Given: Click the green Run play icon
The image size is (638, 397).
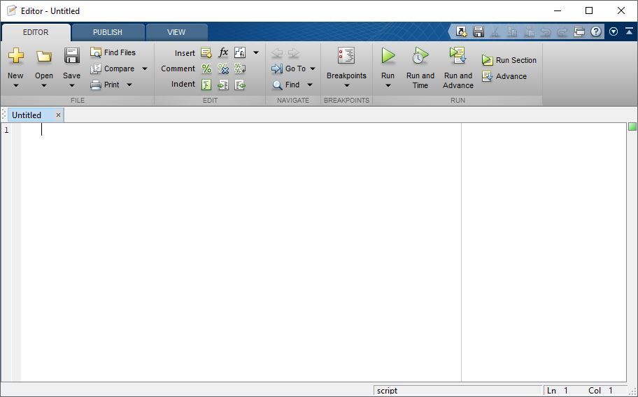Looking at the screenshot, I should click(x=388, y=56).
